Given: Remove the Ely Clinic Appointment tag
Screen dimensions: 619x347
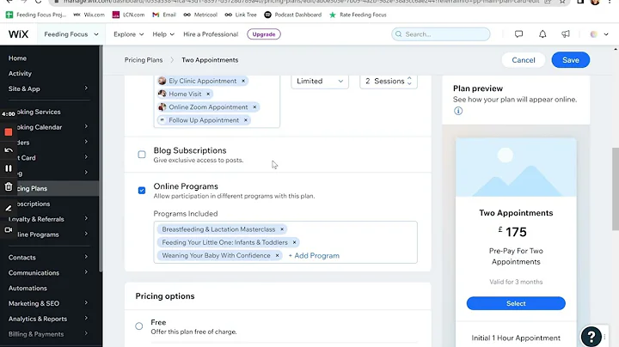Looking at the screenshot, I should [x=243, y=81].
